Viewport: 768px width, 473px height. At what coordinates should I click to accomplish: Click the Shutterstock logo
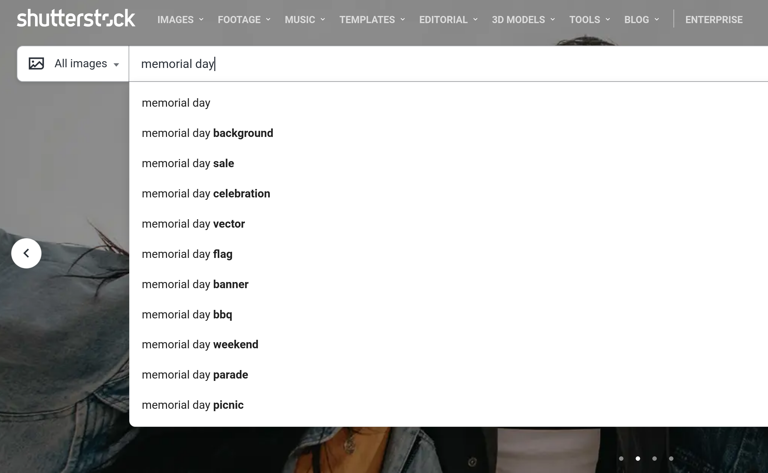pos(76,19)
